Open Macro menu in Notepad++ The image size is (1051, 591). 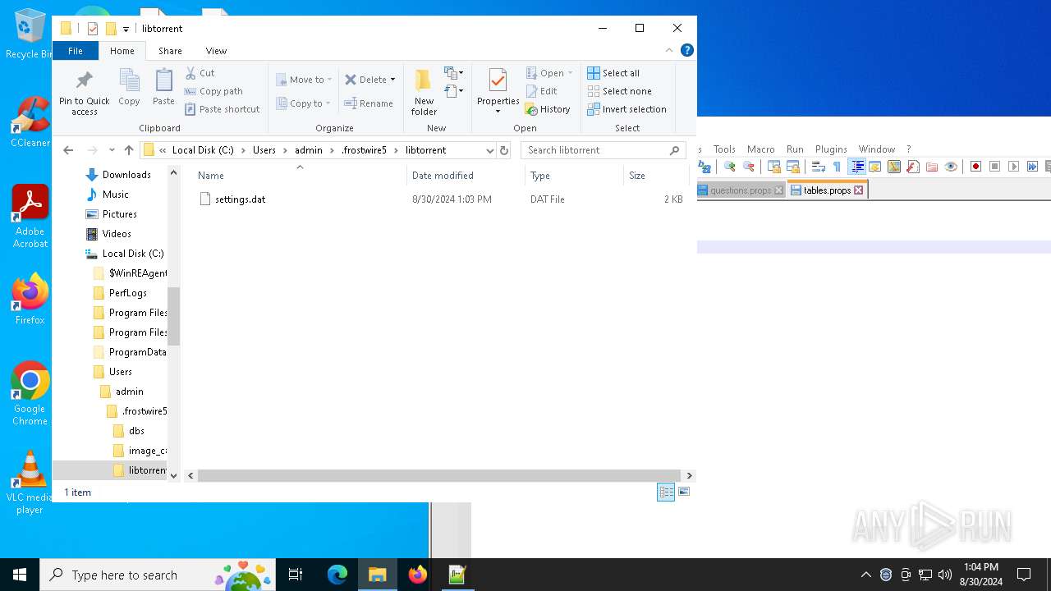tap(761, 149)
